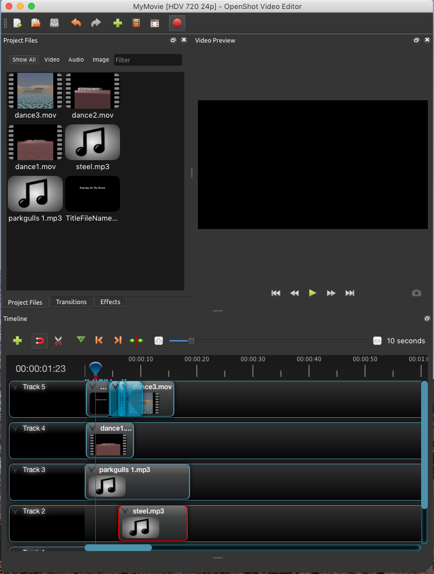Jump to start of video preview
434x574 pixels.
click(276, 293)
